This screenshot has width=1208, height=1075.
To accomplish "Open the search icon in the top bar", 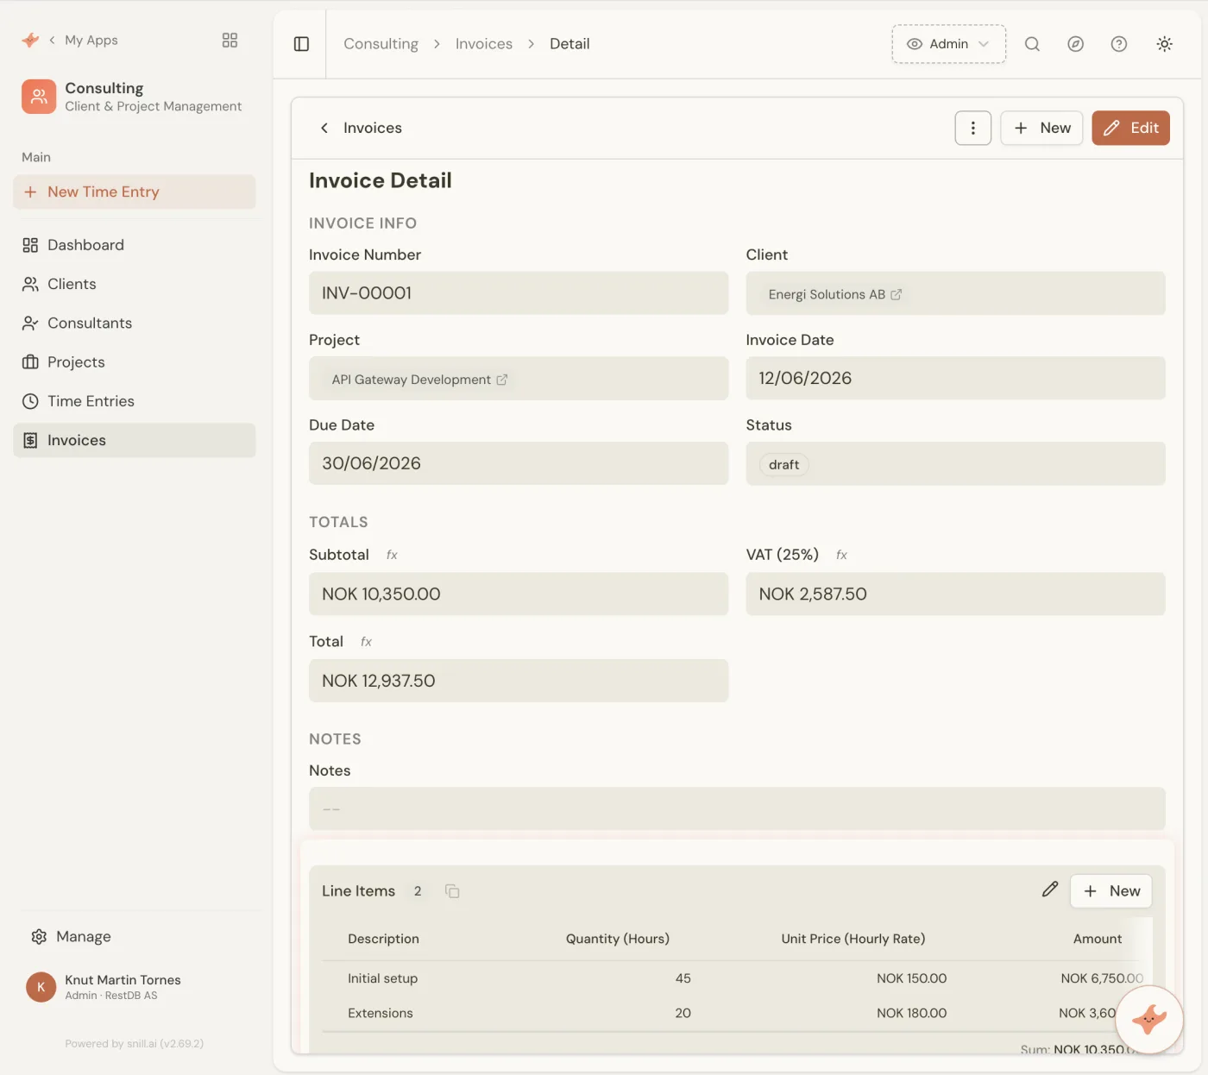I will [1032, 44].
